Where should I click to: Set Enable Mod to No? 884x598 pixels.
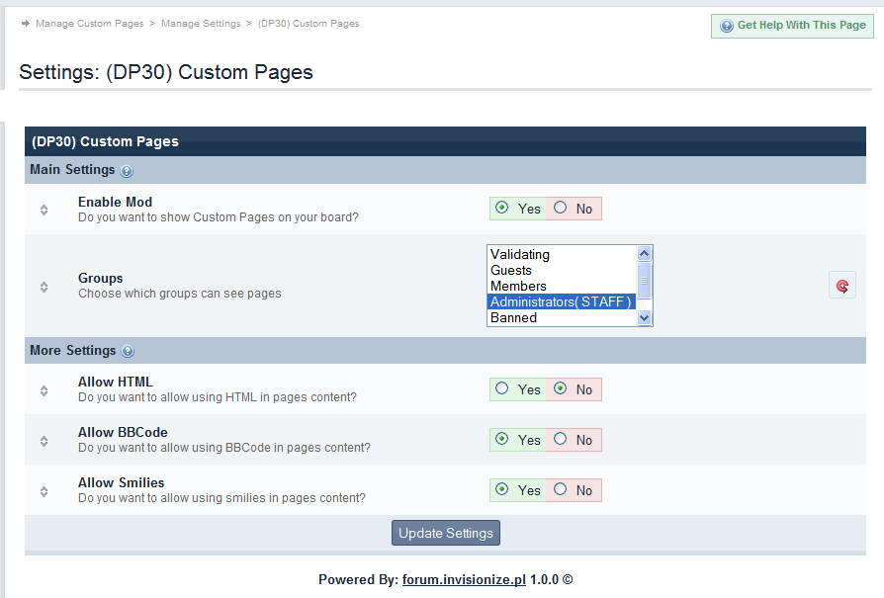pyautogui.click(x=561, y=209)
